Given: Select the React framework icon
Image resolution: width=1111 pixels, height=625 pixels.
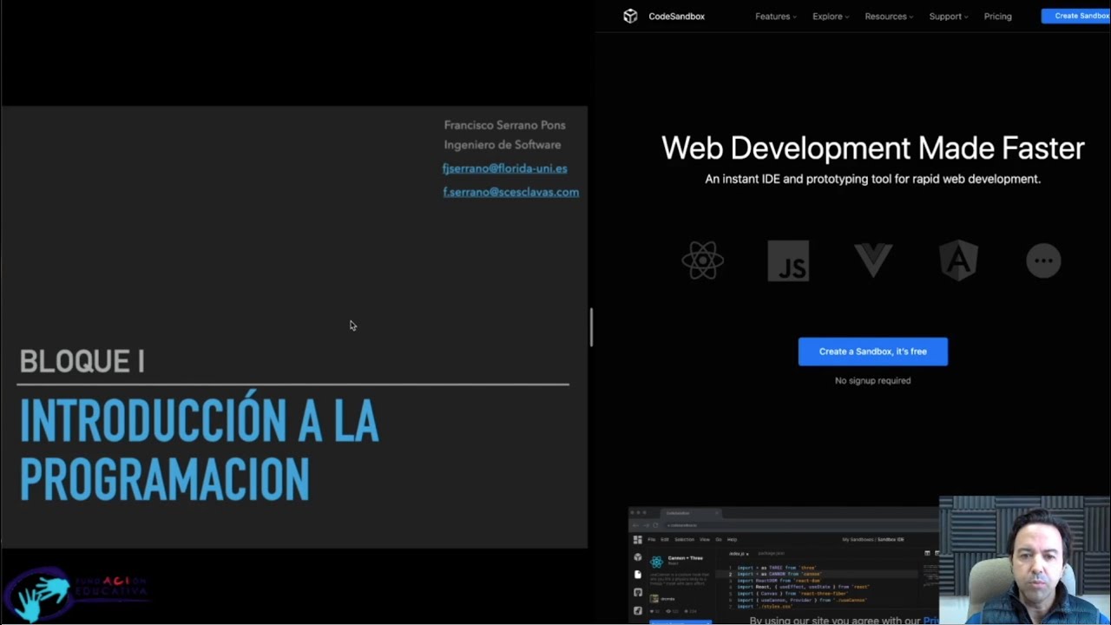Looking at the screenshot, I should pos(702,260).
